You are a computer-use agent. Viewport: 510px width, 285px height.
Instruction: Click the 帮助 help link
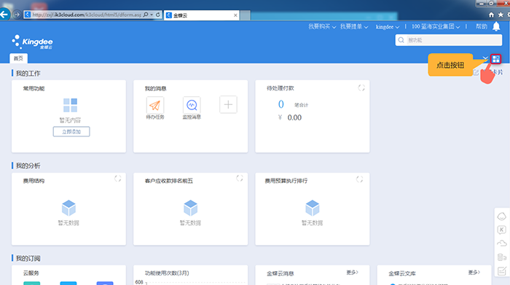482,27
